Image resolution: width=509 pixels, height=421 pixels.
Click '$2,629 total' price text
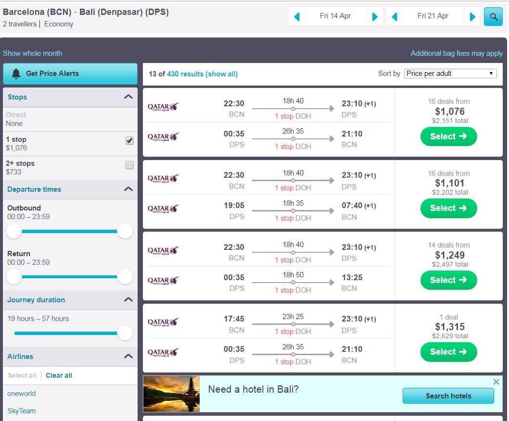pyautogui.click(x=450, y=336)
